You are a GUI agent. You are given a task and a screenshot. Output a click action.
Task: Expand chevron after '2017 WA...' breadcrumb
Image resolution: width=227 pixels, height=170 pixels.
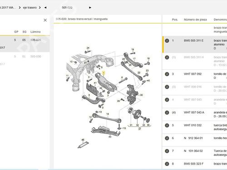click(20, 8)
